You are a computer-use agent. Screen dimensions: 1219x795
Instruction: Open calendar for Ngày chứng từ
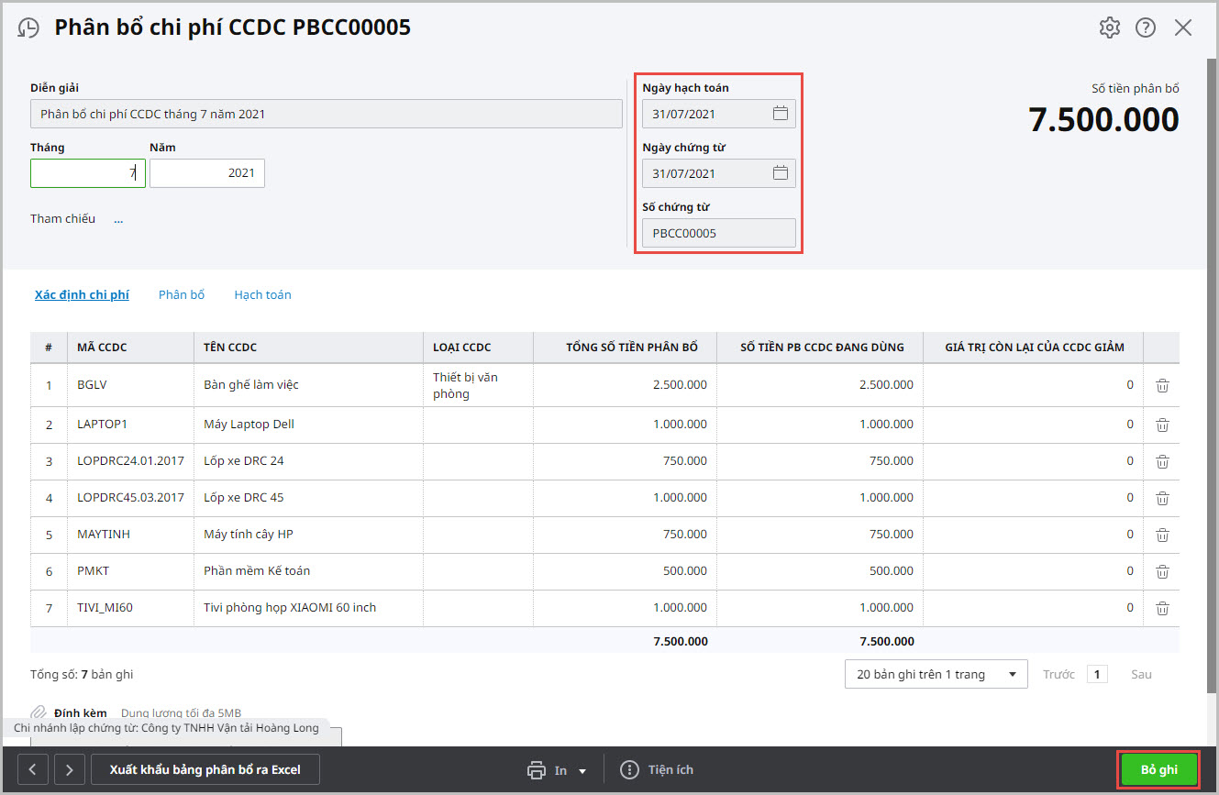point(781,173)
